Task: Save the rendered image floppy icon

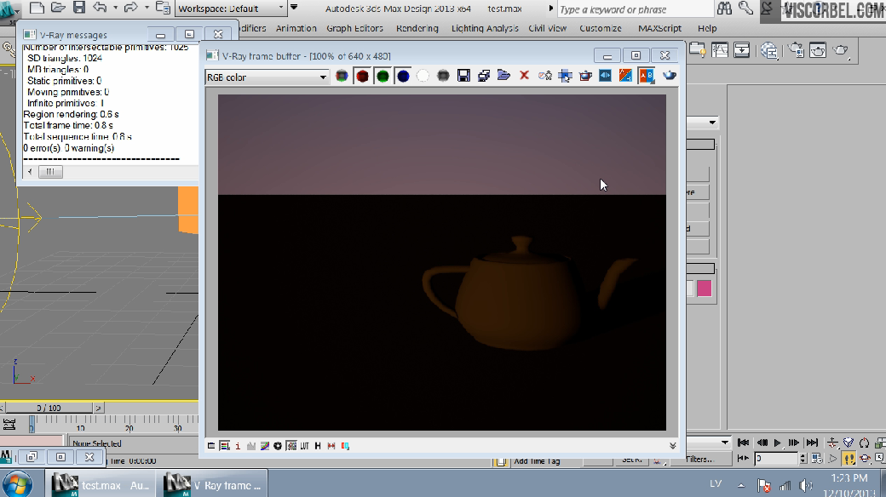Action: [463, 76]
